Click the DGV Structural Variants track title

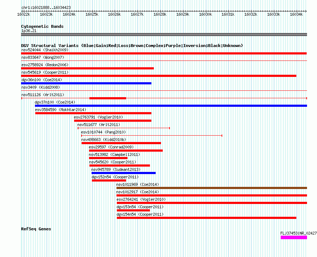(132, 46)
